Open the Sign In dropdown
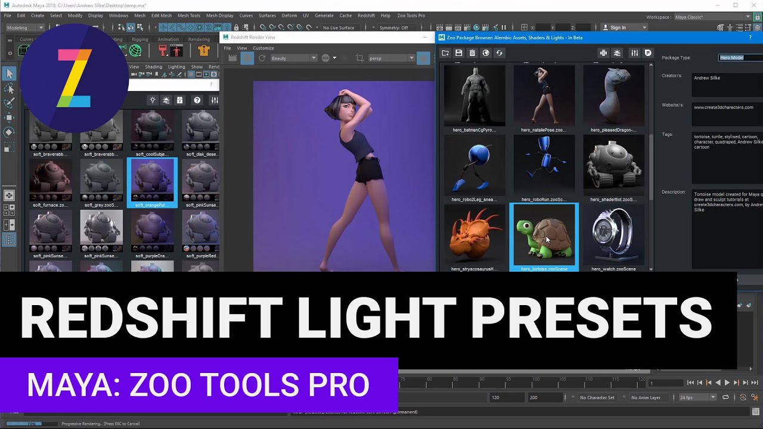 pyautogui.click(x=624, y=27)
